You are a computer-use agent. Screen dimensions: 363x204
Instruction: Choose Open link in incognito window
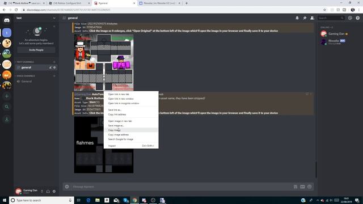pyautogui.click(x=131, y=103)
